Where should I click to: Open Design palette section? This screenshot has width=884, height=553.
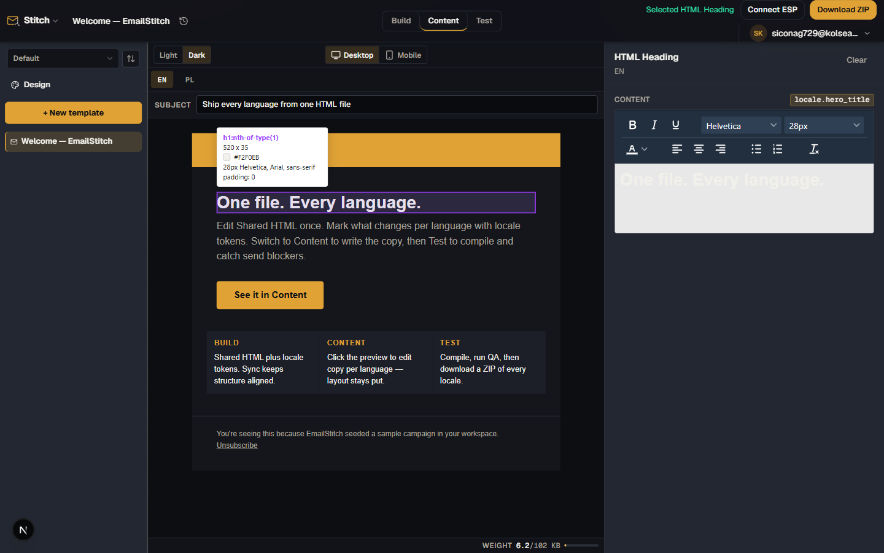tap(31, 85)
